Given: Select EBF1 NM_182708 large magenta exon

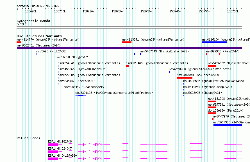Looking at the screenshot, I should pyautogui.click(x=53, y=145).
